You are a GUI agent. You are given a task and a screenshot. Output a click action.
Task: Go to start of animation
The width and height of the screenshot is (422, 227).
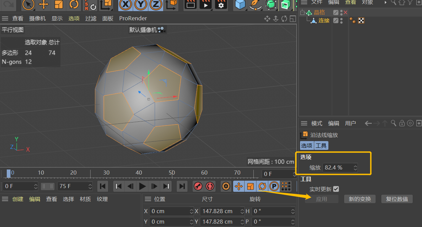point(102,186)
